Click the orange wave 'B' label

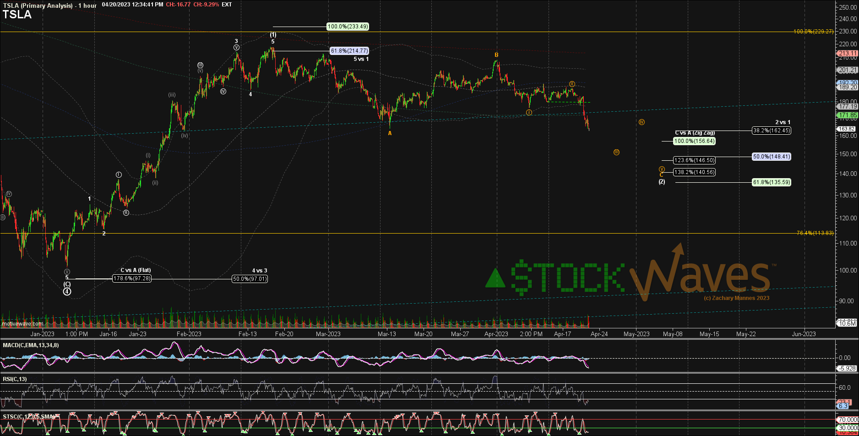pos(496,55)
